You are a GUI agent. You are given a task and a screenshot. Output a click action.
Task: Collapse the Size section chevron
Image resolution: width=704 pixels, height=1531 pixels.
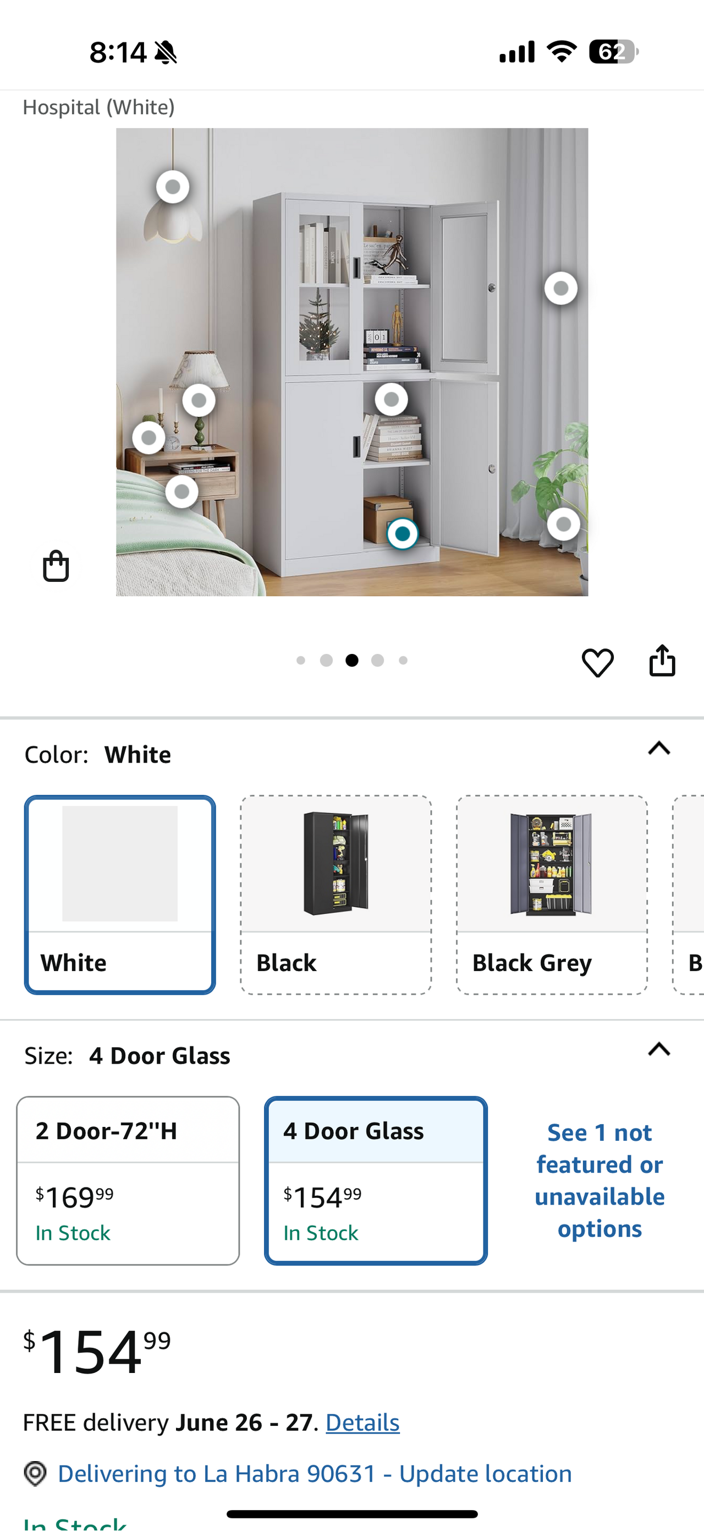tap(659, 1050)
